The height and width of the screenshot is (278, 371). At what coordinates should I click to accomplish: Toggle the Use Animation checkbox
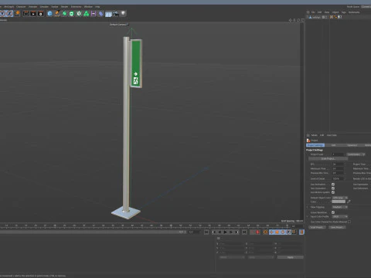[333, 185]
